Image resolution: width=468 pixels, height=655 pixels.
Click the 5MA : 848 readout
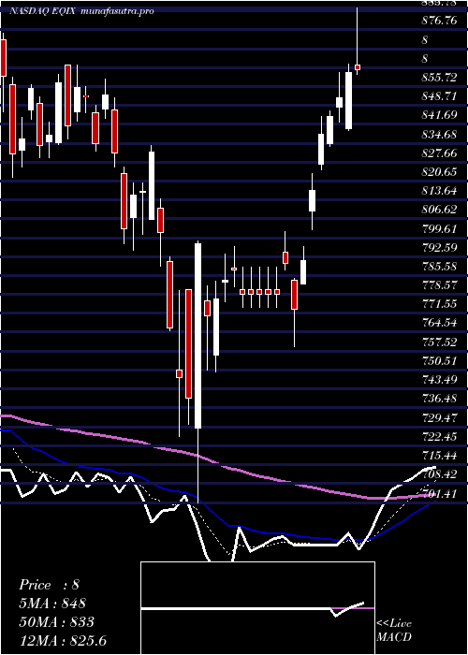[52, 604]
